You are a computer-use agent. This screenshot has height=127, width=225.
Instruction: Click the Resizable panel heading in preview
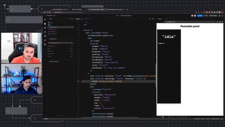(190, 26)
